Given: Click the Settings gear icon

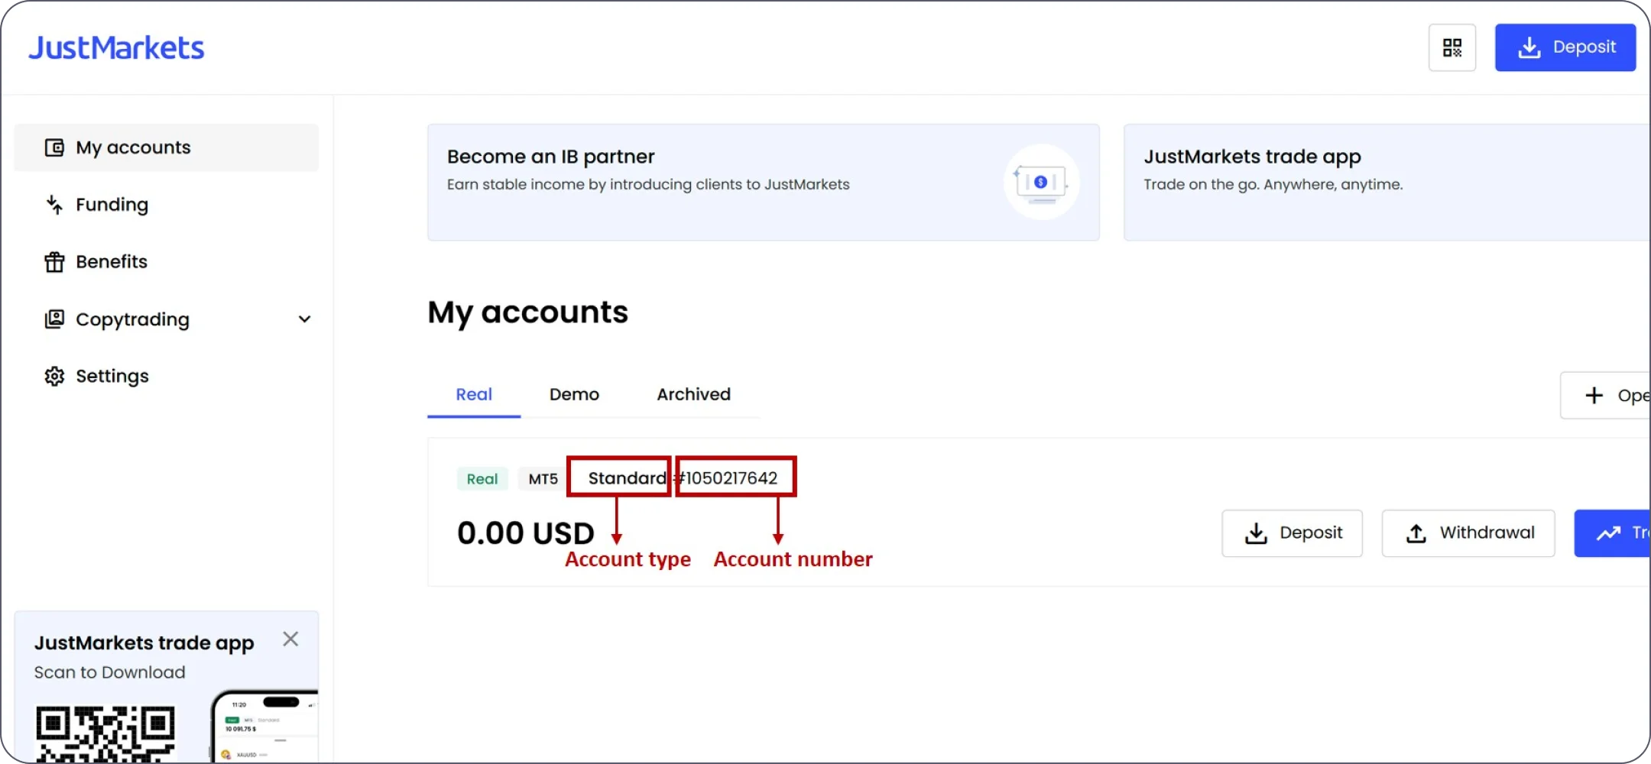Looking at the screenshot, I should (x=54, y=376).
